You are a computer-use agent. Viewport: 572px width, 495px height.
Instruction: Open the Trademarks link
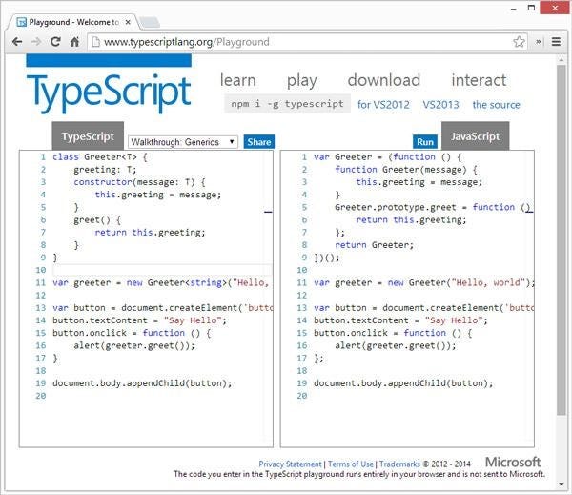[x=399, y=464]
